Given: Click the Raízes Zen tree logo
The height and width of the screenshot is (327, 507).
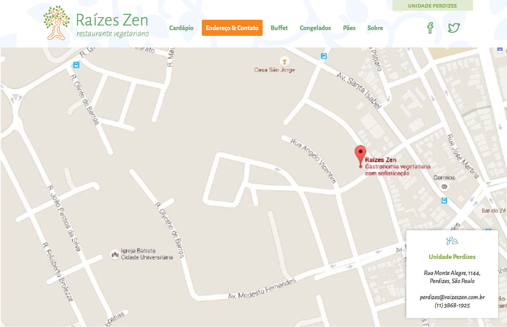Looking at the screenshot, I should point(56,23).
